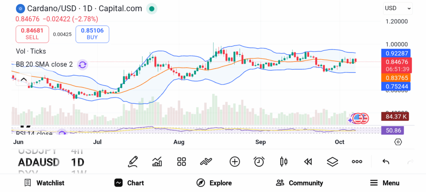Open candlestick chart type selector
This screenshot has width=426, height=192.
[x=284, y=162]
